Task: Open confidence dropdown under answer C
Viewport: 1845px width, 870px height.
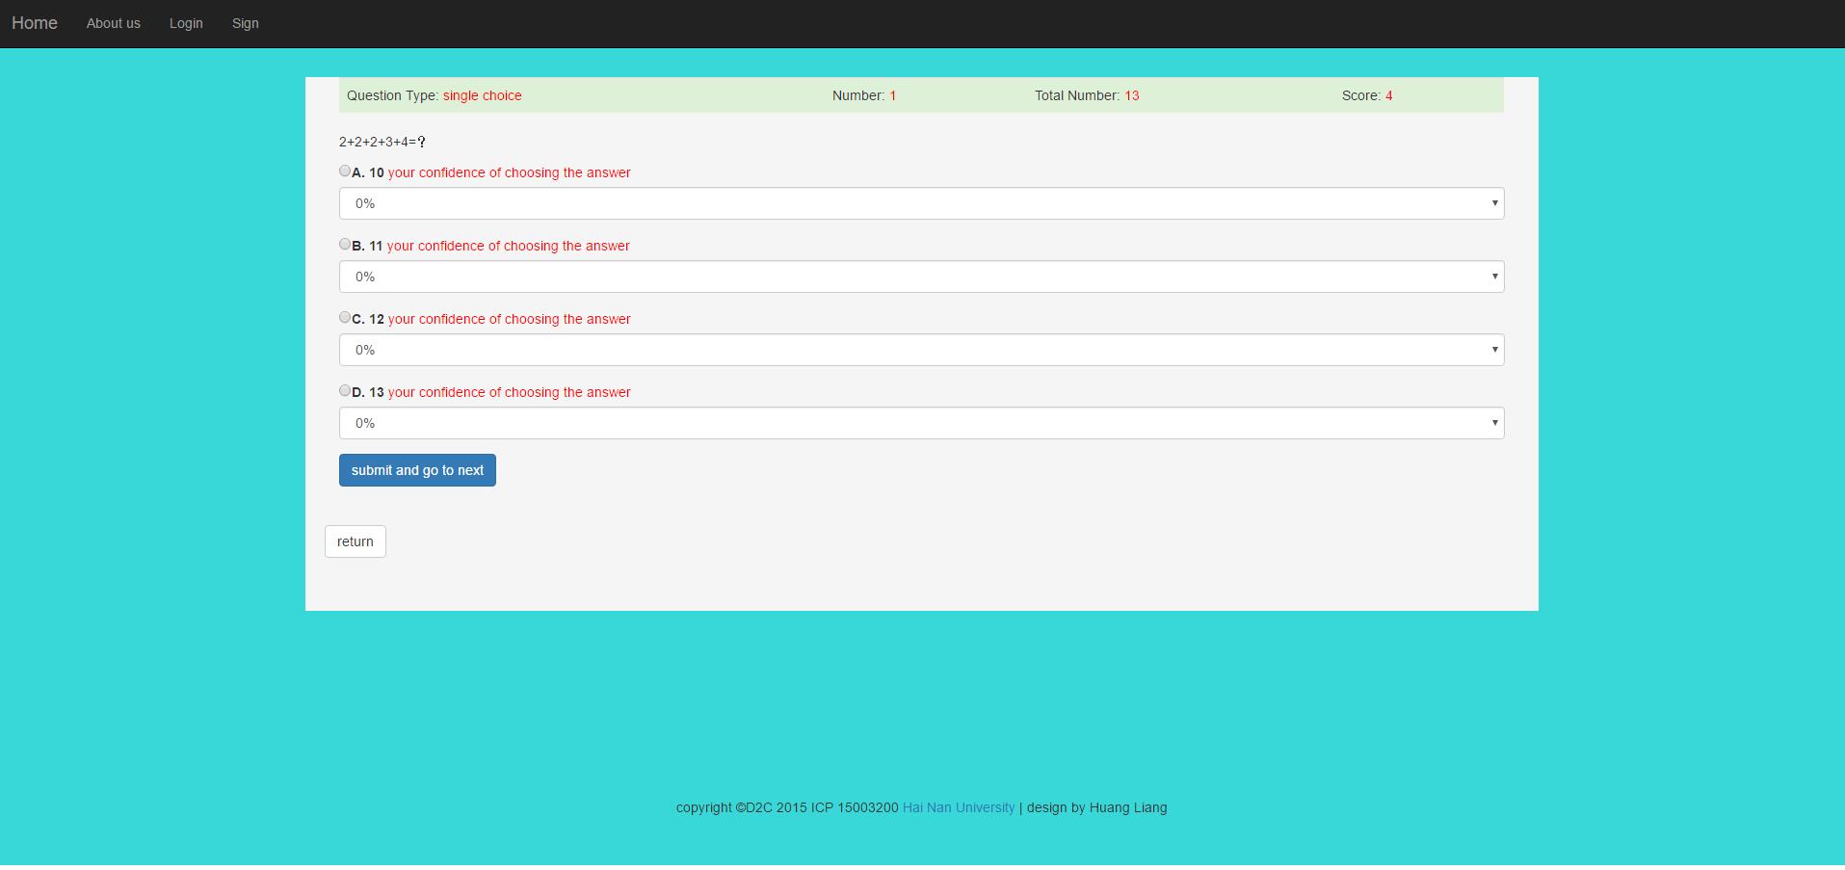Action: (921, 350)
